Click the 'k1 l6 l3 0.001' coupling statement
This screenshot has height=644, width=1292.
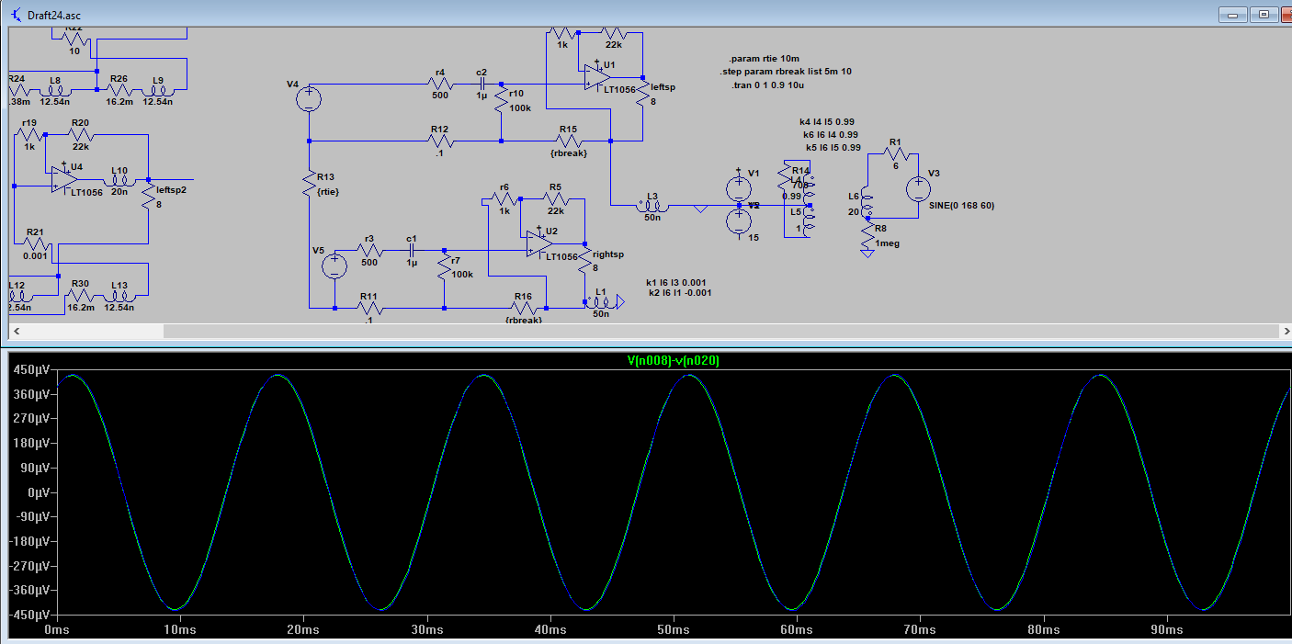[x=678, y=282]
